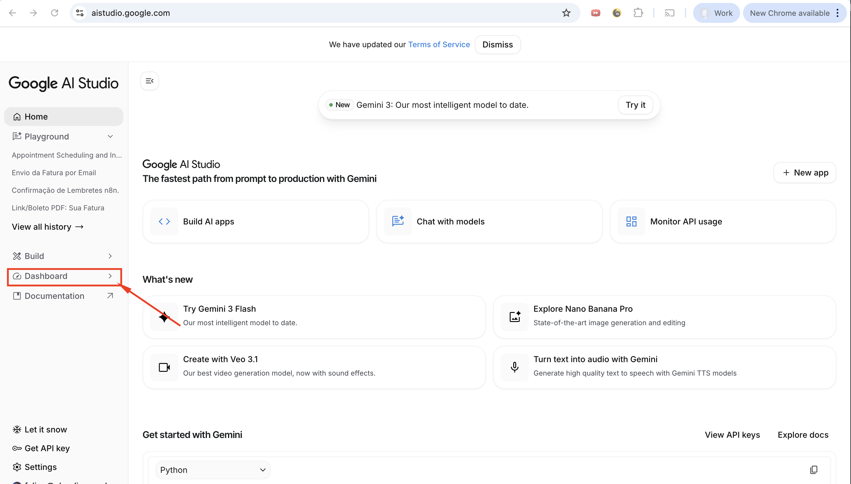851x484 pixels.
Task: Click the microphone icon for Gemini TTS
Action: (x=515, y=368)
